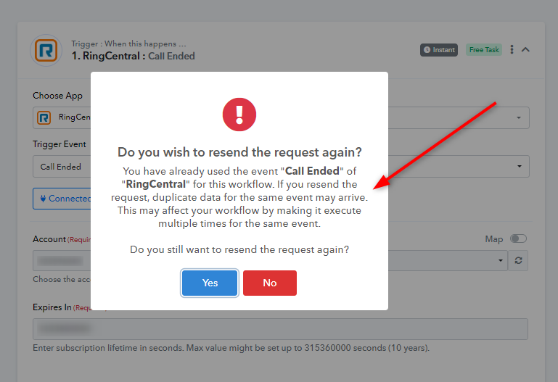Decline resend with the No button
The image size is (558, 382).
tap(270, 283)
